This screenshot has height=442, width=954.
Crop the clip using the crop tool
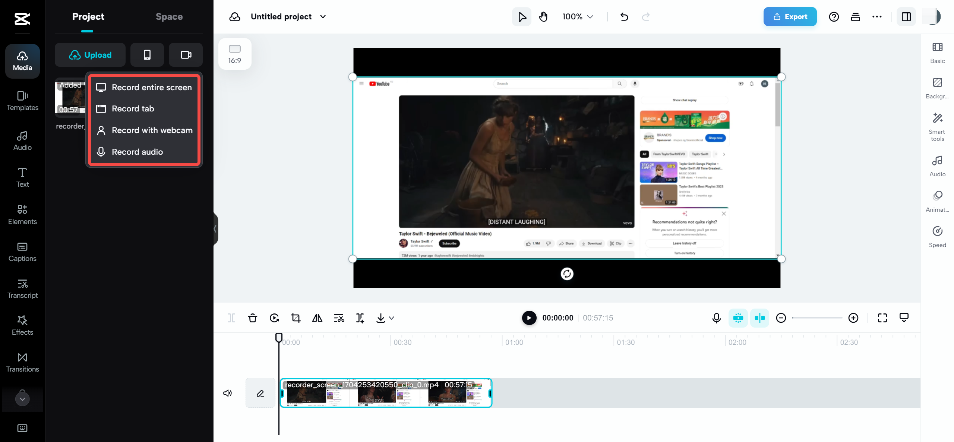[x=296, y=318]
